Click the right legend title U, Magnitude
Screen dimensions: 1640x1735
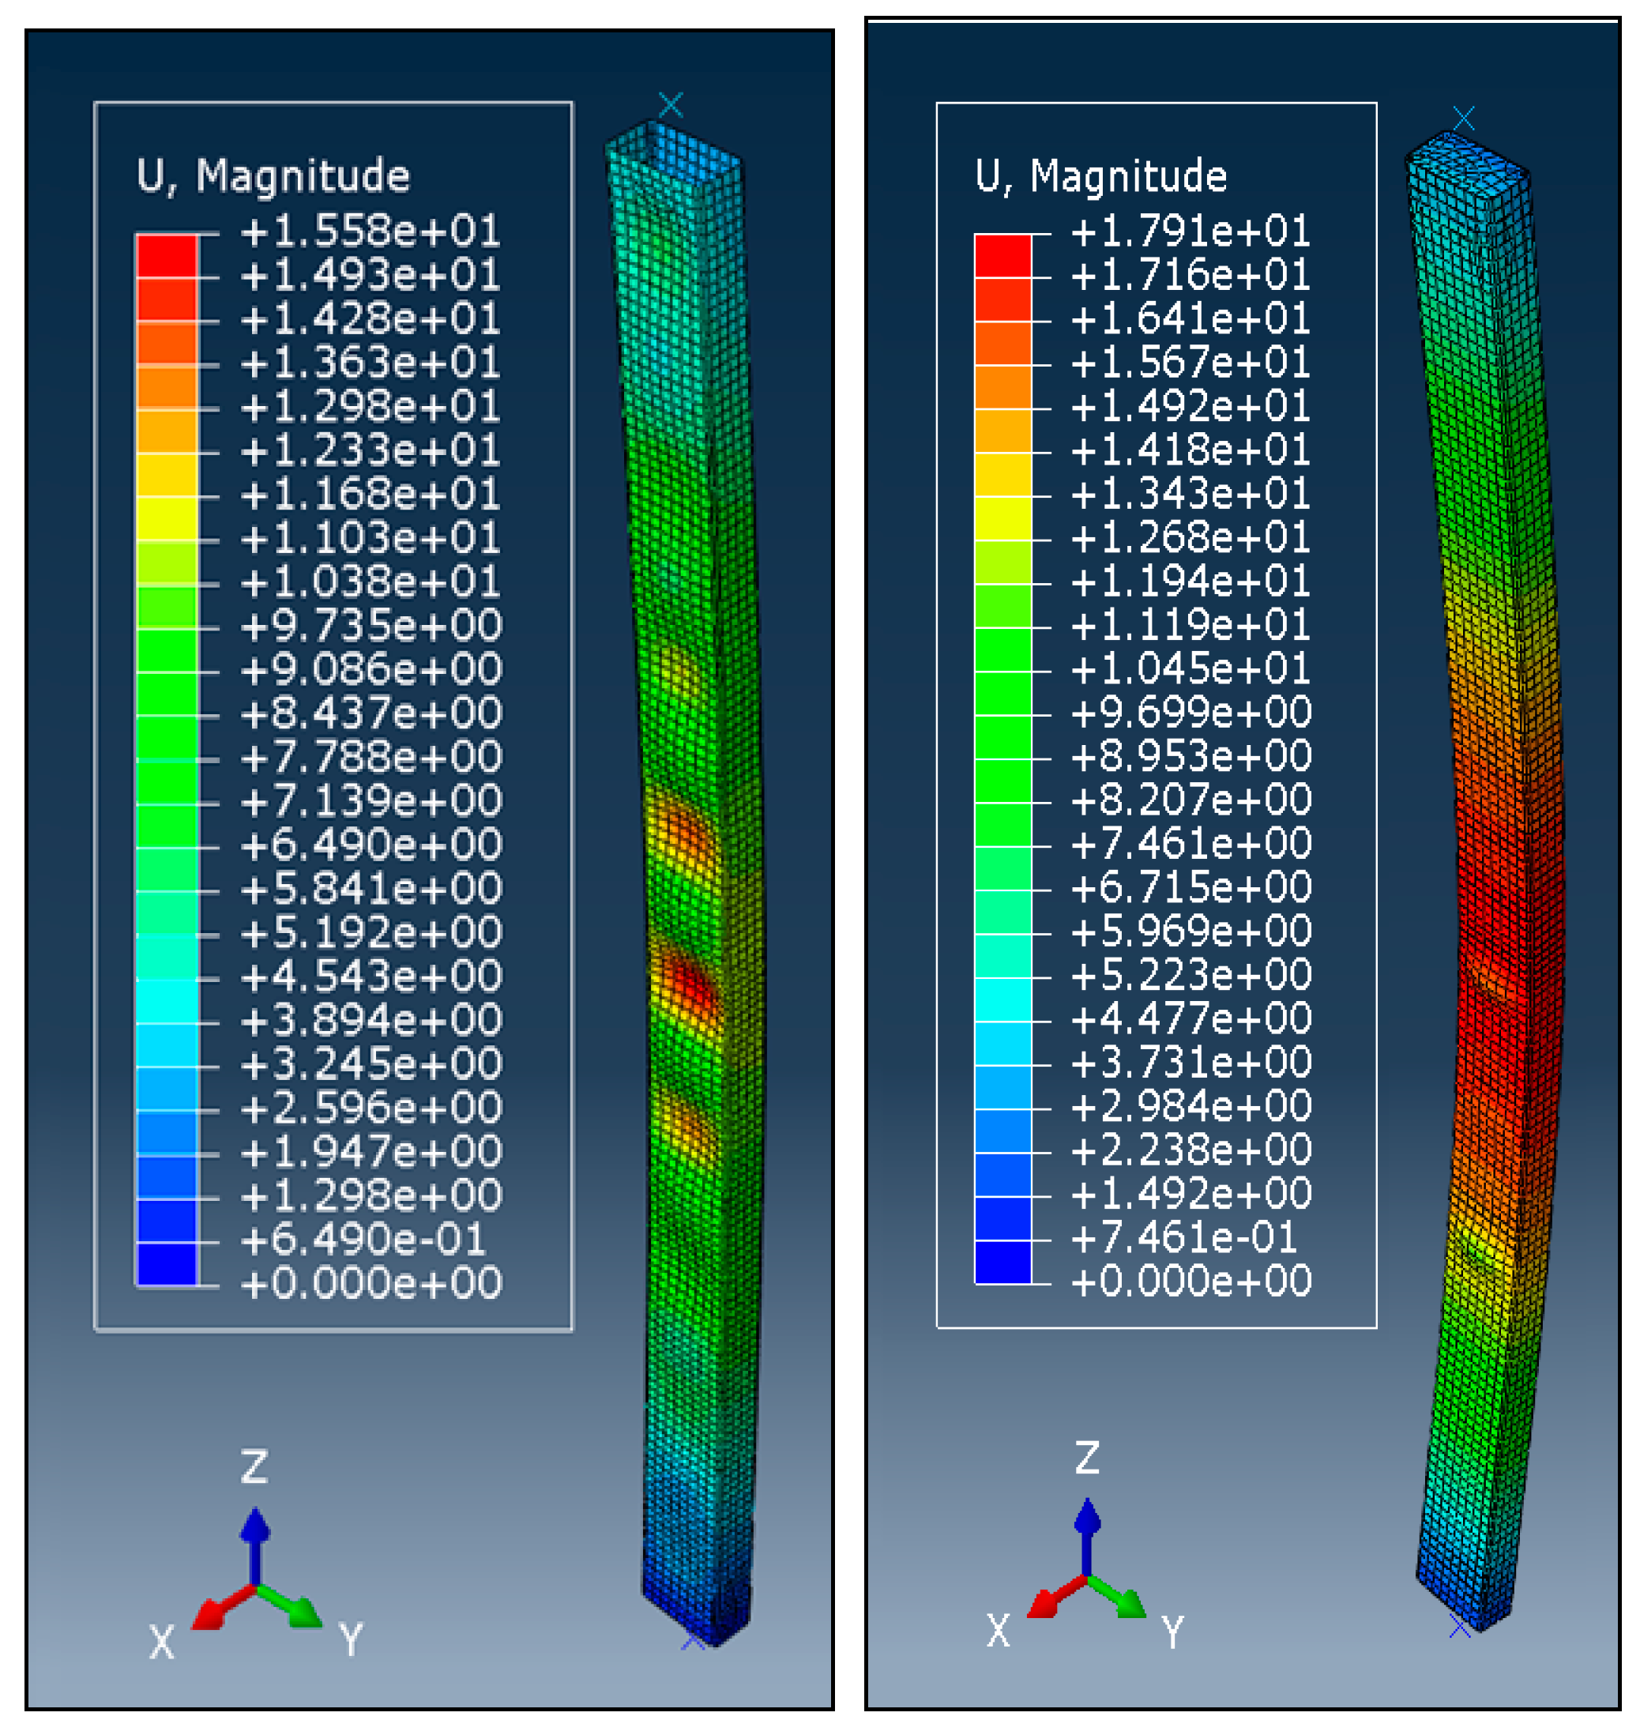tap(1100, 175)
